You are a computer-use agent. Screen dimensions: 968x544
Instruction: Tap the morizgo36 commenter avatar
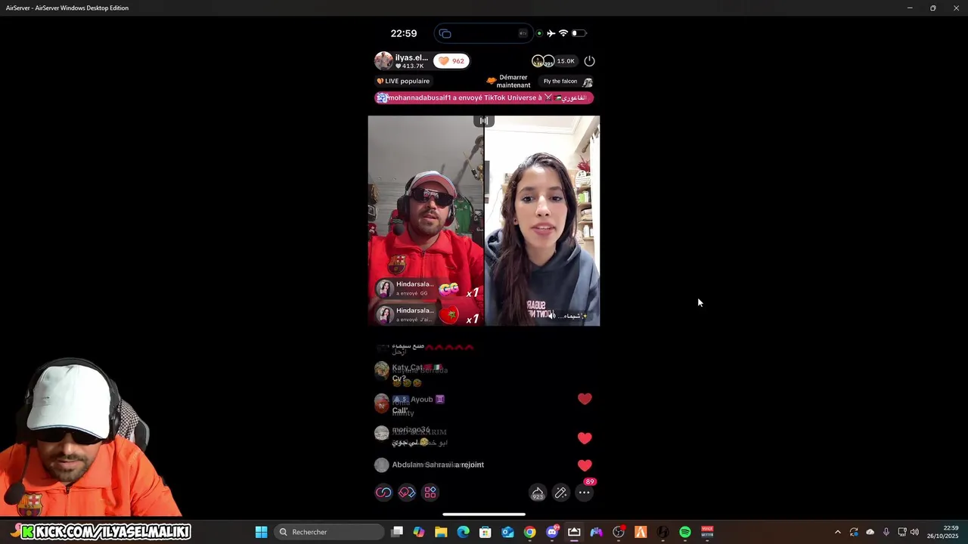pos(382,433)
